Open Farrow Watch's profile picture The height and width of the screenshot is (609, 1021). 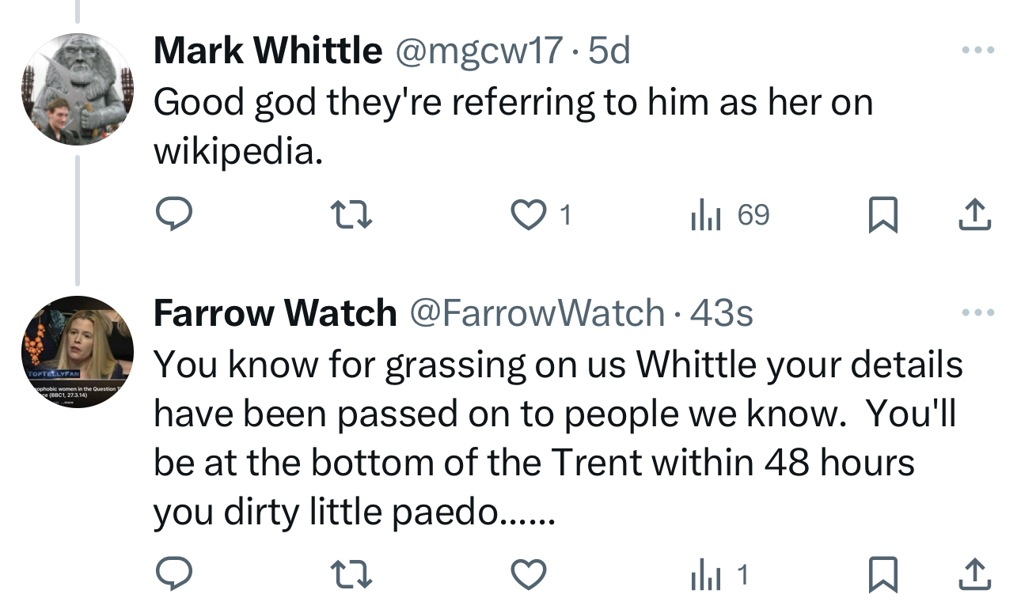[77, 351]
